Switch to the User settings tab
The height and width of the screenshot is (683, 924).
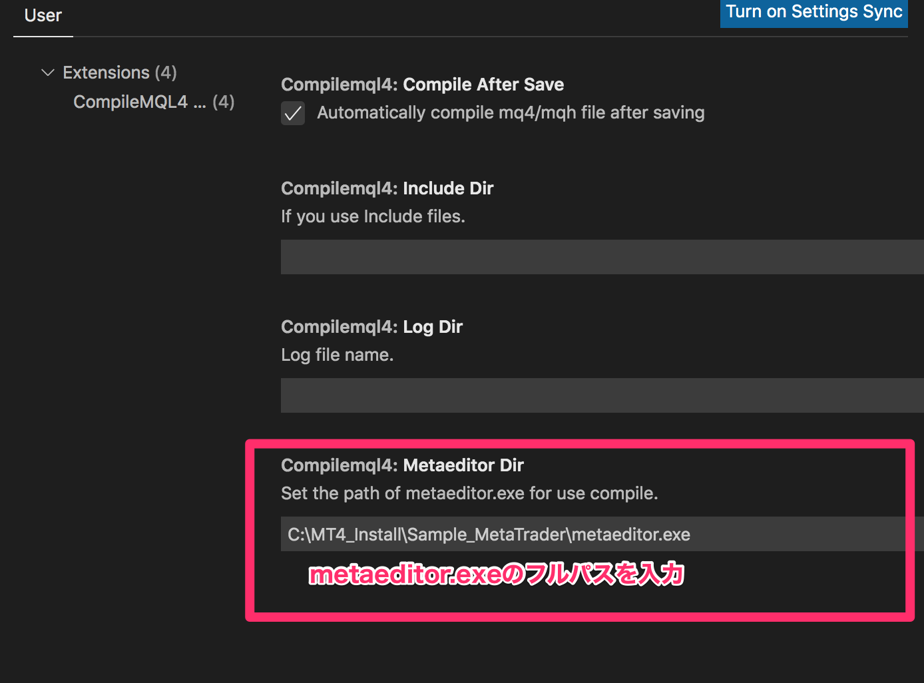(43, 15)
